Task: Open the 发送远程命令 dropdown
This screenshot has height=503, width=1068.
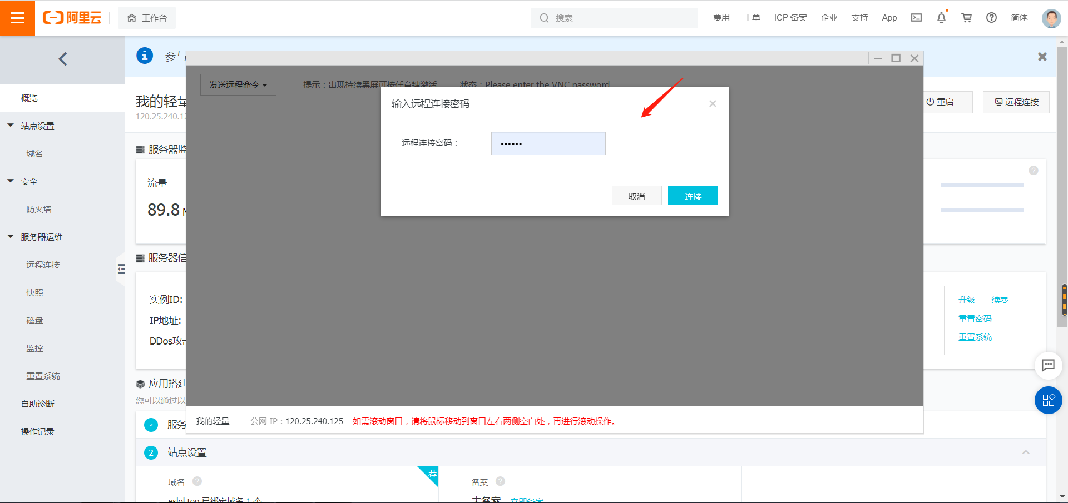Action: (238, 85)
